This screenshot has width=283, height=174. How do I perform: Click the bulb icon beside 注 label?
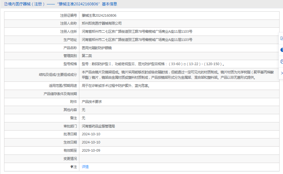click(x=72, y=167)
